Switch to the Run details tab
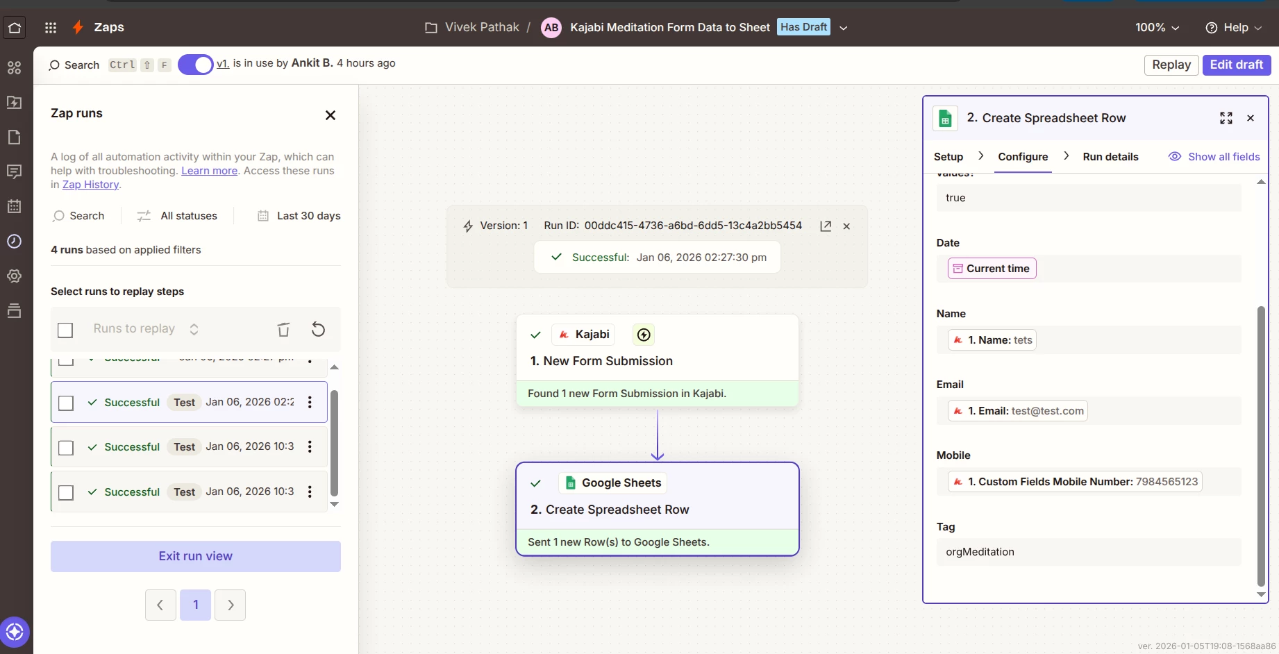This screenshot has height=654, width=1279. click(1110, 157)
